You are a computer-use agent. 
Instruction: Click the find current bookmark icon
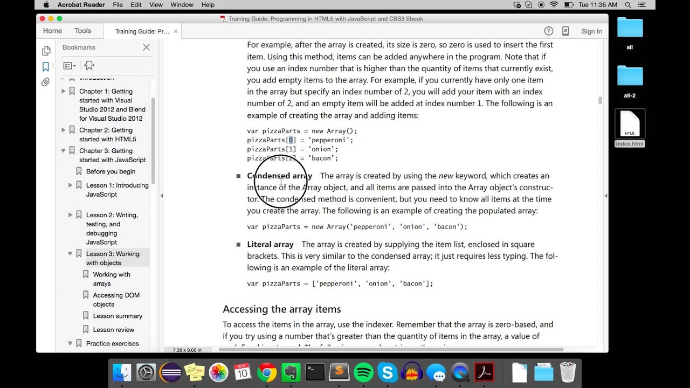point(89,66)
